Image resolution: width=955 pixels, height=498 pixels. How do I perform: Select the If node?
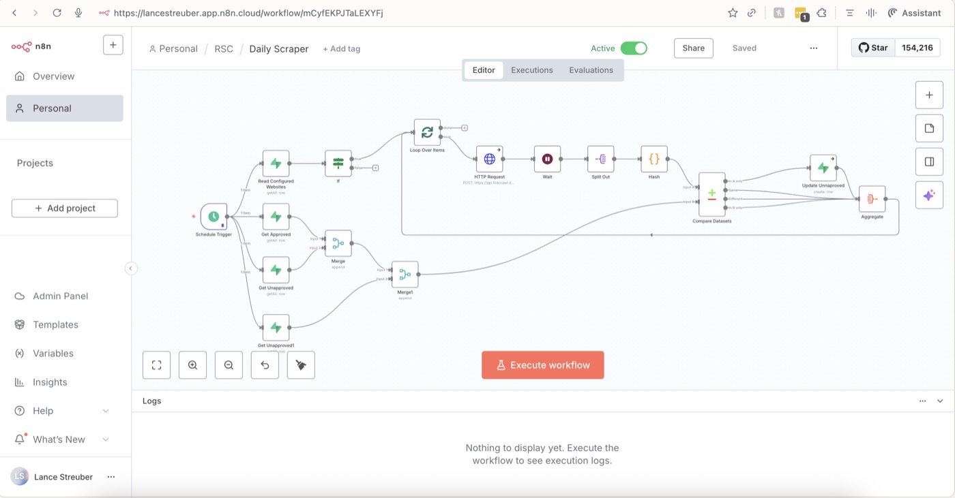pos(338,164)
